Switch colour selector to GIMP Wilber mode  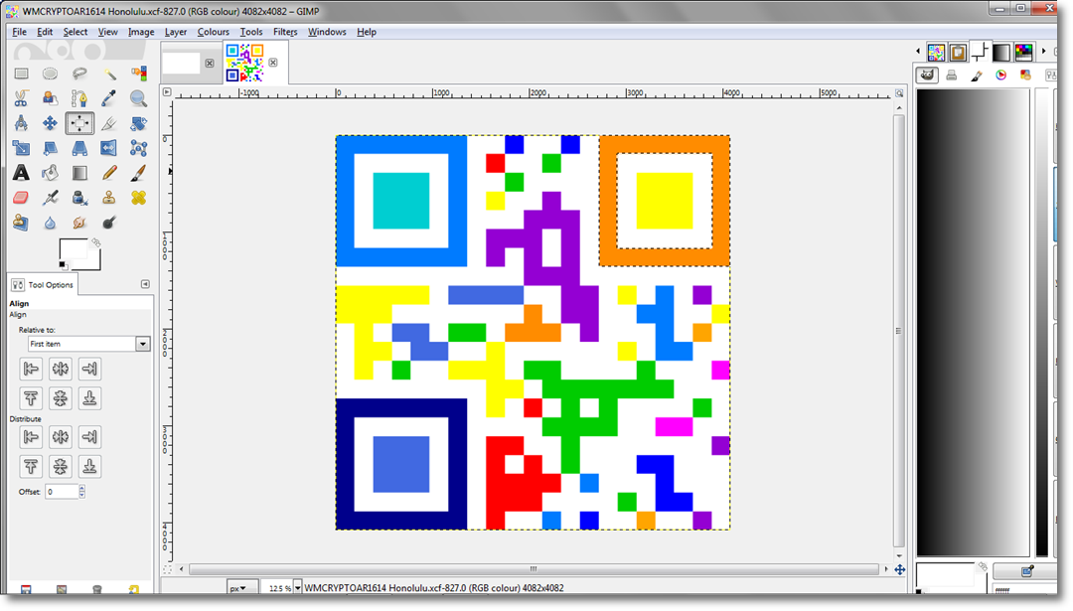pos(927,76)
